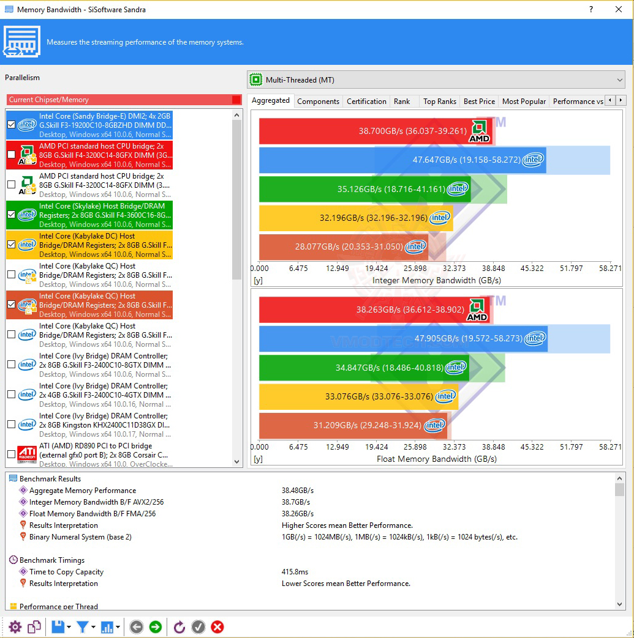This screenshot has height=638, width=634.
Task: Uncheck the Kabylake DC checkbox
Action: click(12, 245)
